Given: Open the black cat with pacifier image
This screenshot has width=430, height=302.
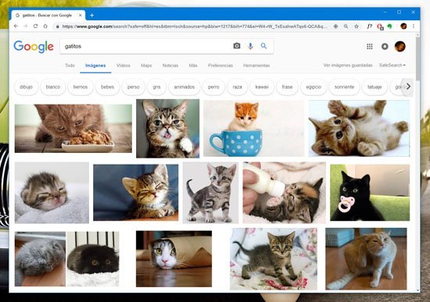Looking at the screenshot, I should (x=370, y=193).
